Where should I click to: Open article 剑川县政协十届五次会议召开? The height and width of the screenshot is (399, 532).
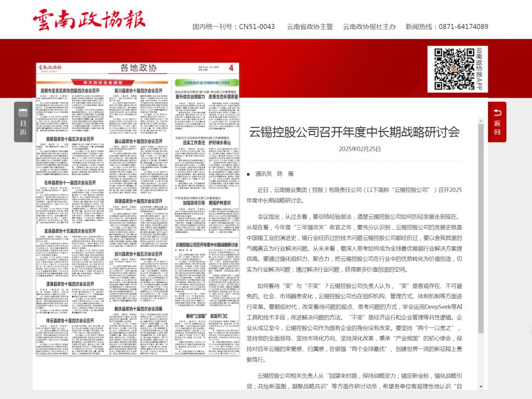[138, 254]
